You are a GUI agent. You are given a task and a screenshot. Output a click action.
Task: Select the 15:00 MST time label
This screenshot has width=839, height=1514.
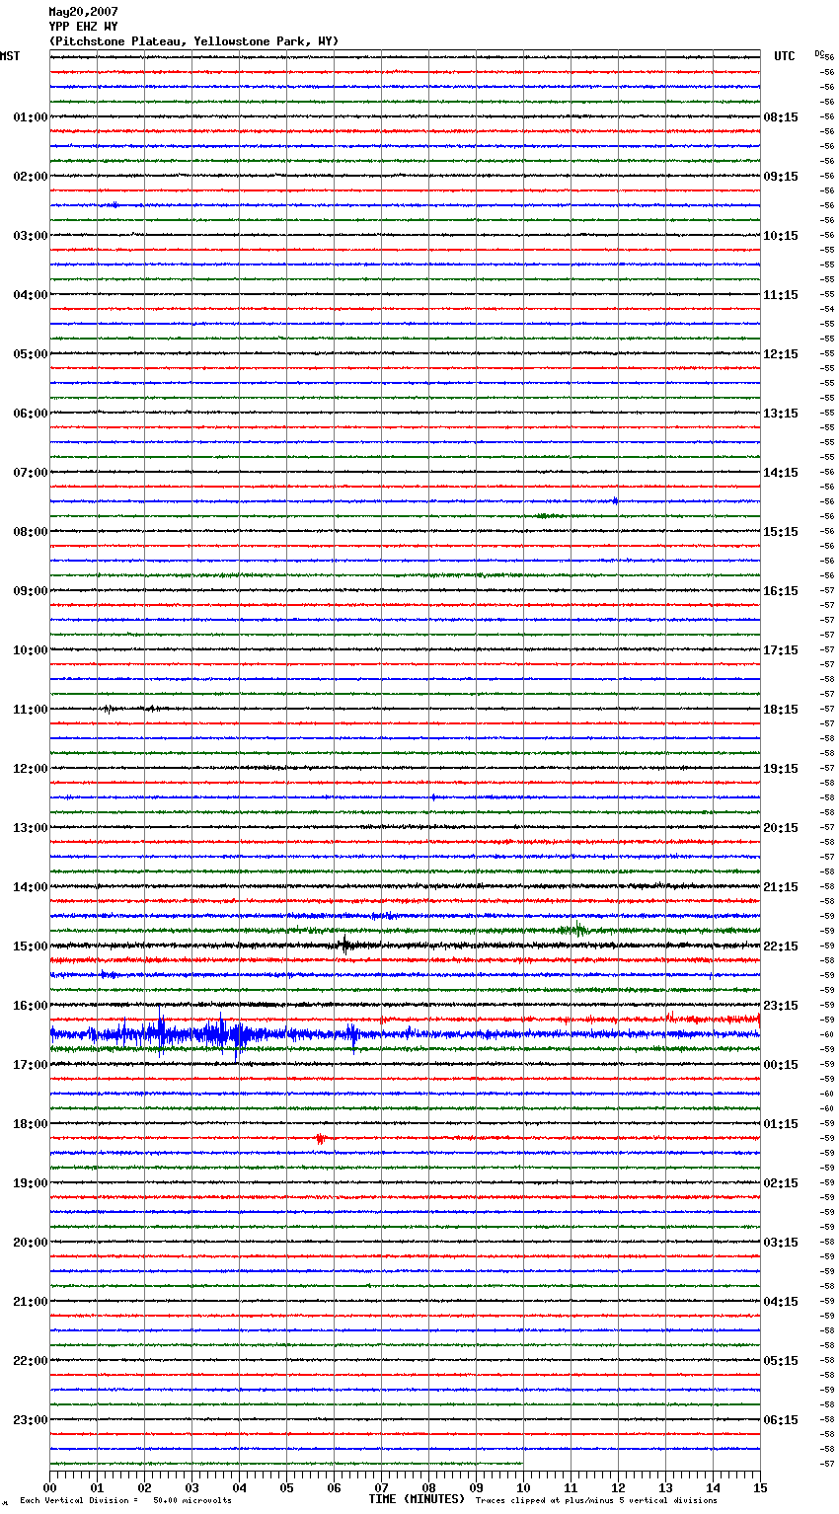(x=31, y=946)
